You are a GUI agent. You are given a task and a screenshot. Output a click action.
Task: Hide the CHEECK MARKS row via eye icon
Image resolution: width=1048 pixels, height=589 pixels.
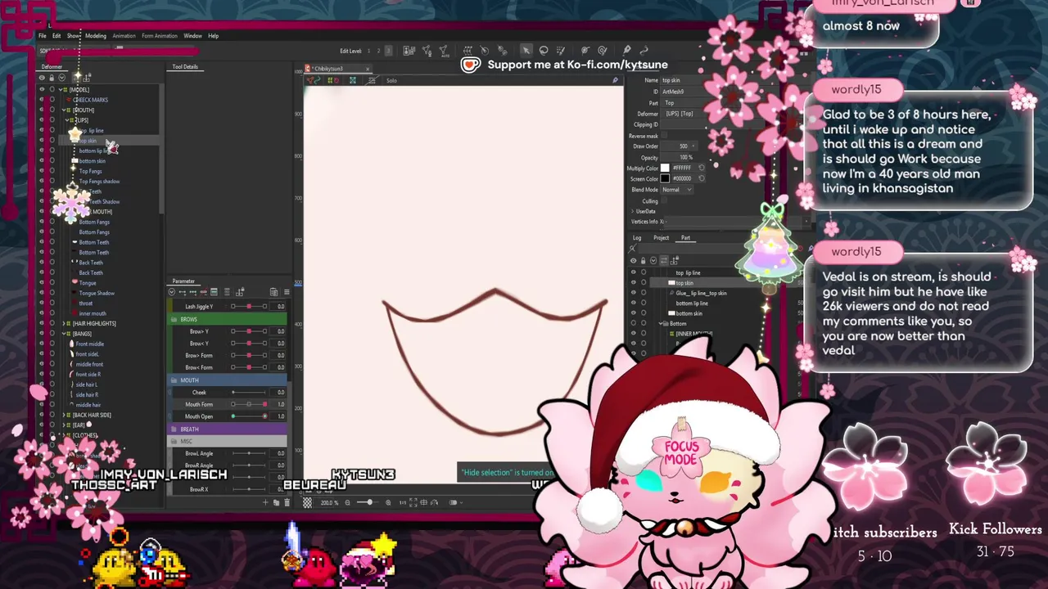pyautogui.click(x=42, y=100)
